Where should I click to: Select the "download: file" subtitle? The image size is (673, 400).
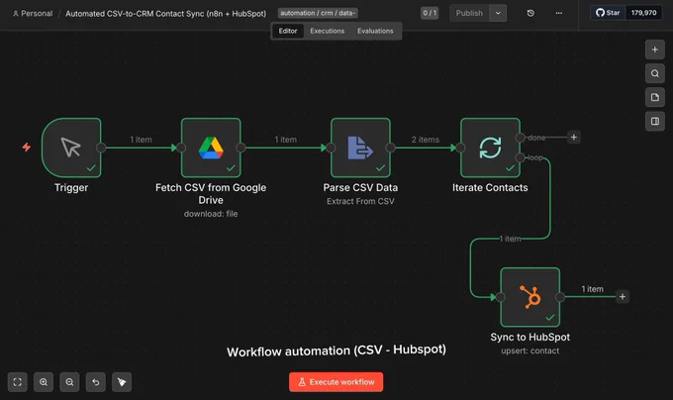click(211, 213)
